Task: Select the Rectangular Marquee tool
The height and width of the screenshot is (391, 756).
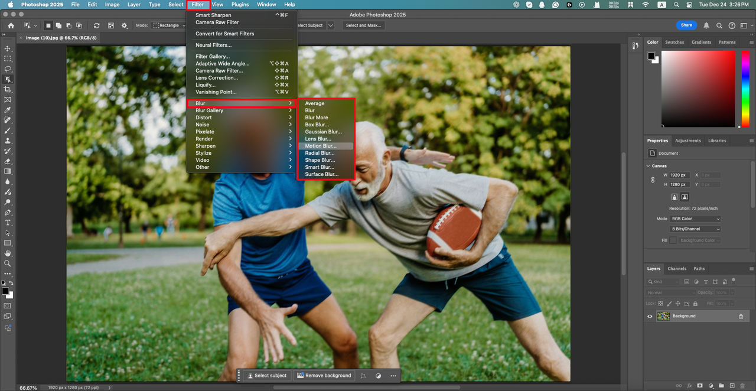Action: coord(8,59)
